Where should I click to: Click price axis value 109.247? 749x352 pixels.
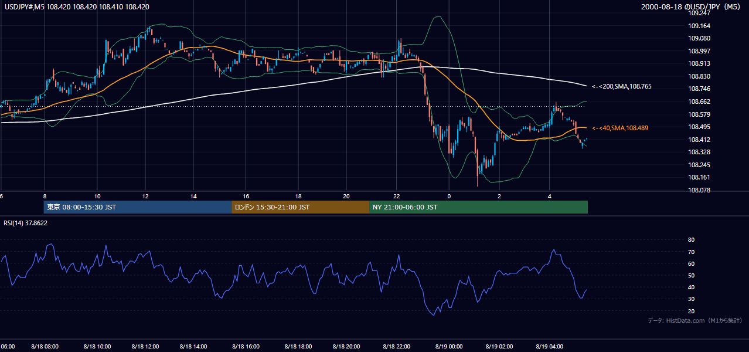point(700,13)
